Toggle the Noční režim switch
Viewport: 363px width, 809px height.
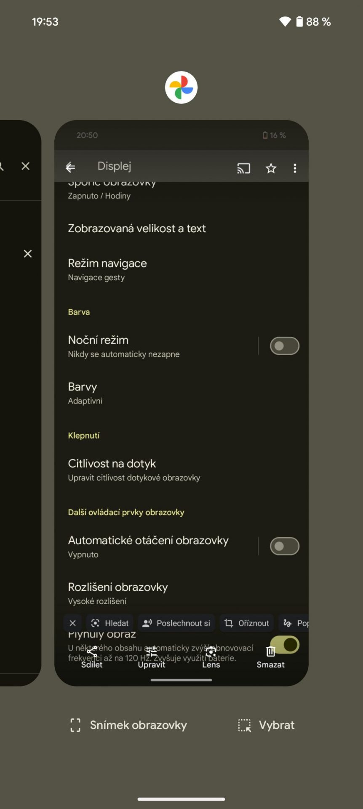click(x=285, y=346)
